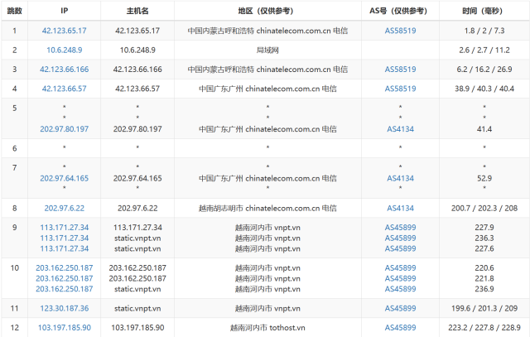Viewport: 530px width, 337px height.
Task: Open the AS45899 link in hop 12 row
Action: coord(400,328)
